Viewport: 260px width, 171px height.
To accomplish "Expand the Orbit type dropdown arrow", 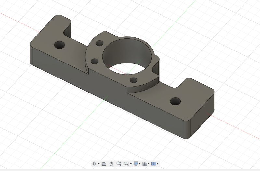I will pyautogui.click(x=98, y=164).
